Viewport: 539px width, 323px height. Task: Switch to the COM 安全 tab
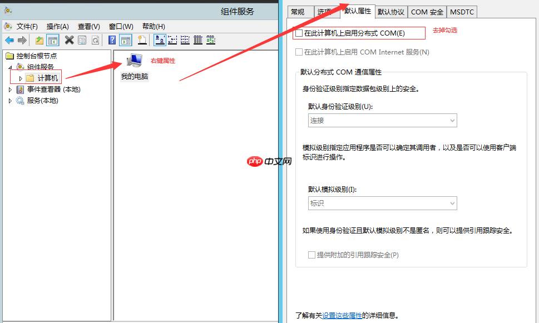[427, 12]
